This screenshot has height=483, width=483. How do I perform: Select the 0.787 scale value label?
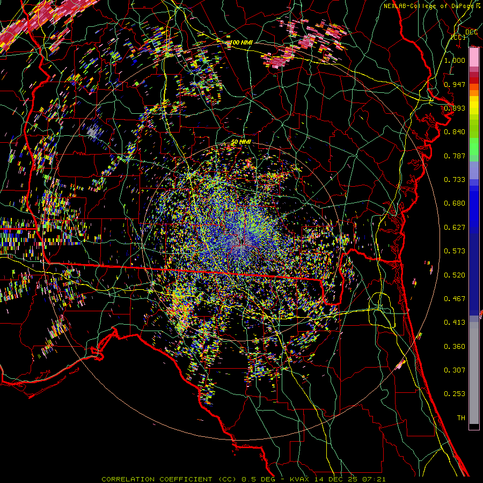[455, 156]
